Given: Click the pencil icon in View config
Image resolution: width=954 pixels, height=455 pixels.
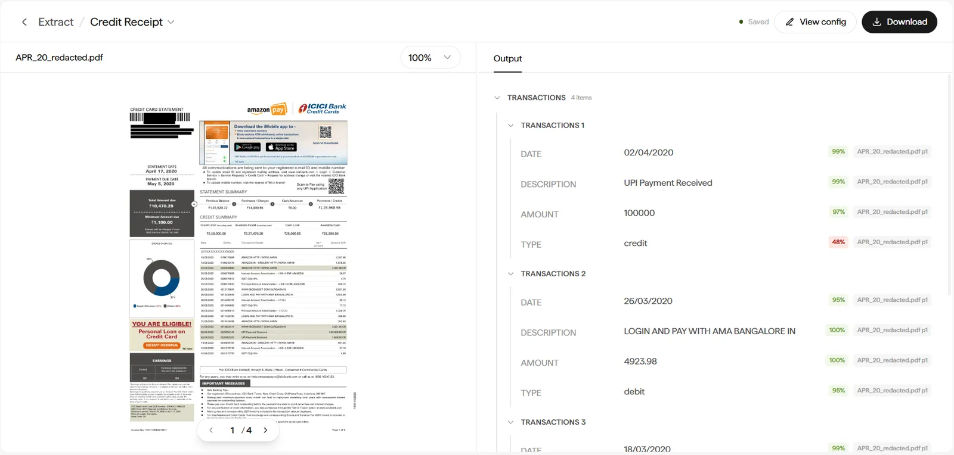Looking at the screenshot, I should [789, 22].
